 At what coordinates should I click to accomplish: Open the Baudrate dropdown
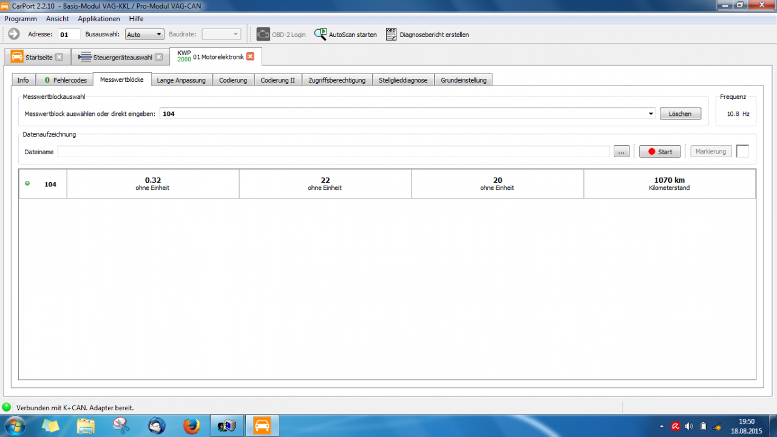pyautogui.click(x=221, y=35)
